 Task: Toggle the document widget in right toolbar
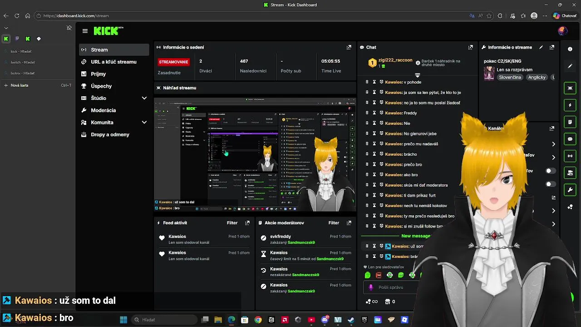pyautogui.click(x=570, y=122)
